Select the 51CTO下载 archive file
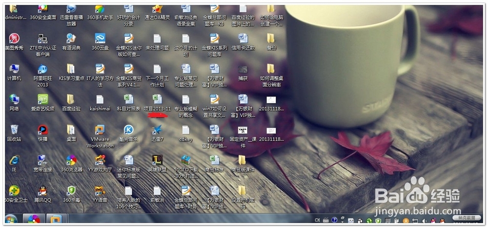This screenshot has width=488, height=228. tap(186, 167)
